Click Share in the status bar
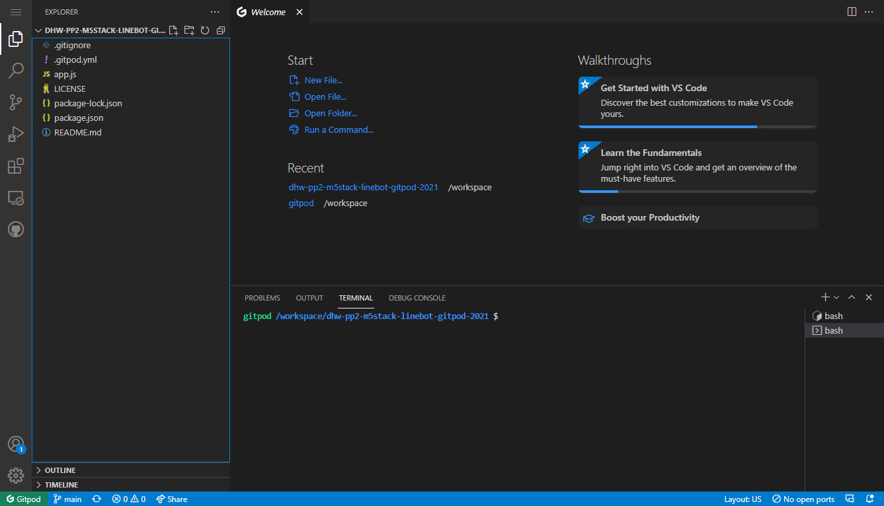Viewport: 884px width, 506px height. (x=172, y=499)
